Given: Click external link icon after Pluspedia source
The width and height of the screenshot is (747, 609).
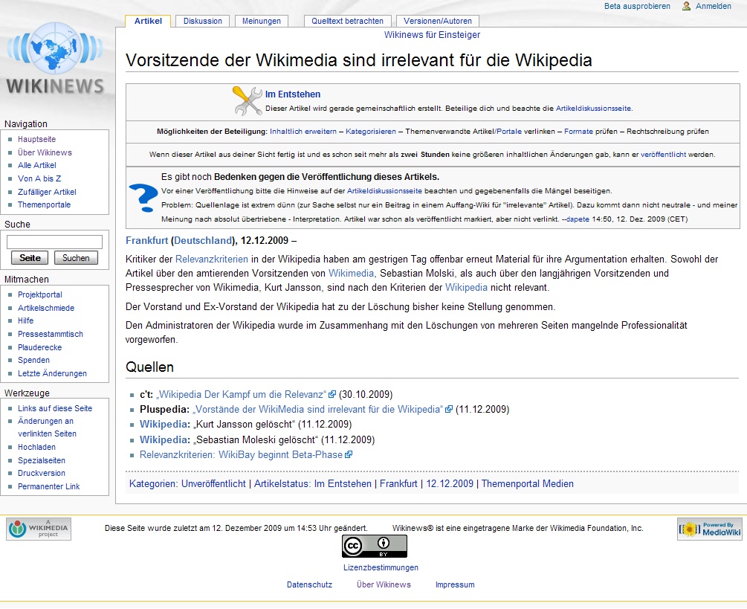Looking at the screenshot, I should pyautogui.click(x=448, y=409).
